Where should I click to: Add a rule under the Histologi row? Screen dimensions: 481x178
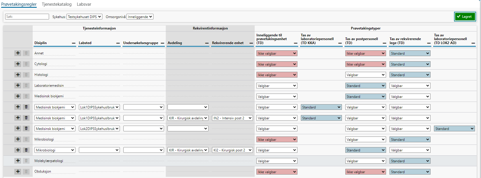pyautogui.click(x=18, y=75)
